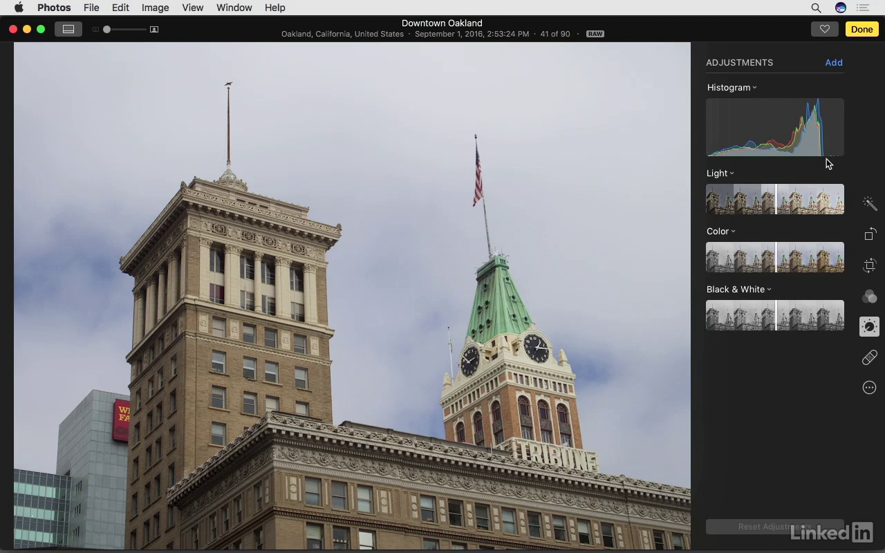The image size is (885, 553).
Task: Open Siri from the menu bar
Action: [841, 8]
